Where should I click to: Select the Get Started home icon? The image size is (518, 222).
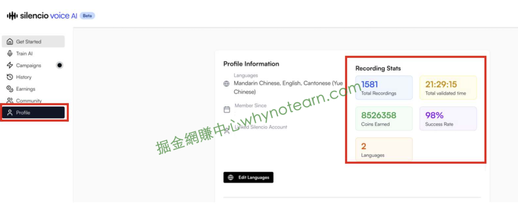10,41
